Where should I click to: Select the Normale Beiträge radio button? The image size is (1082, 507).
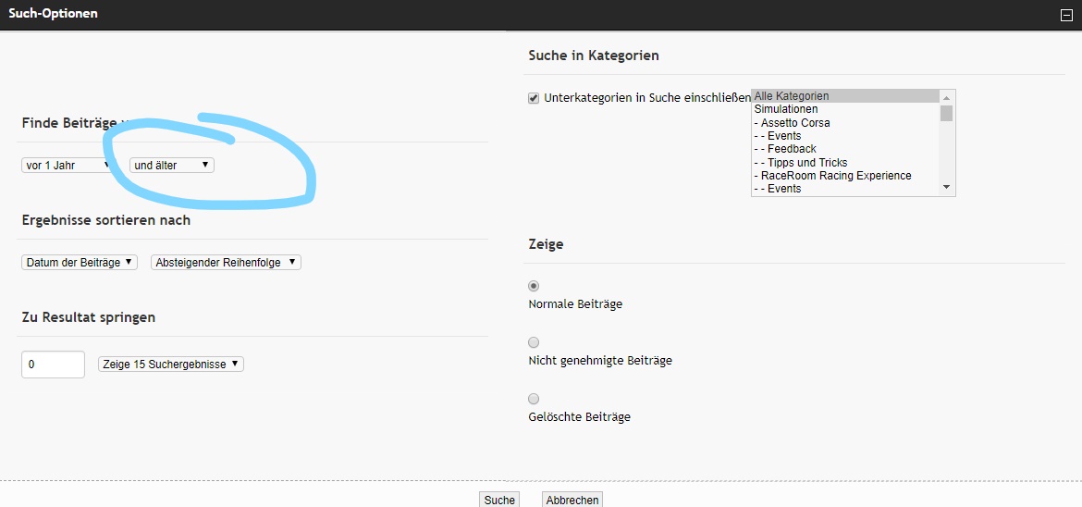[x=534, y=287]
